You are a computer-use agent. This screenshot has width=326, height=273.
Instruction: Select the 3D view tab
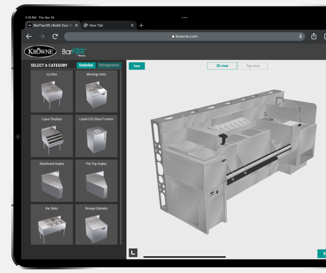tap(223, 66)
